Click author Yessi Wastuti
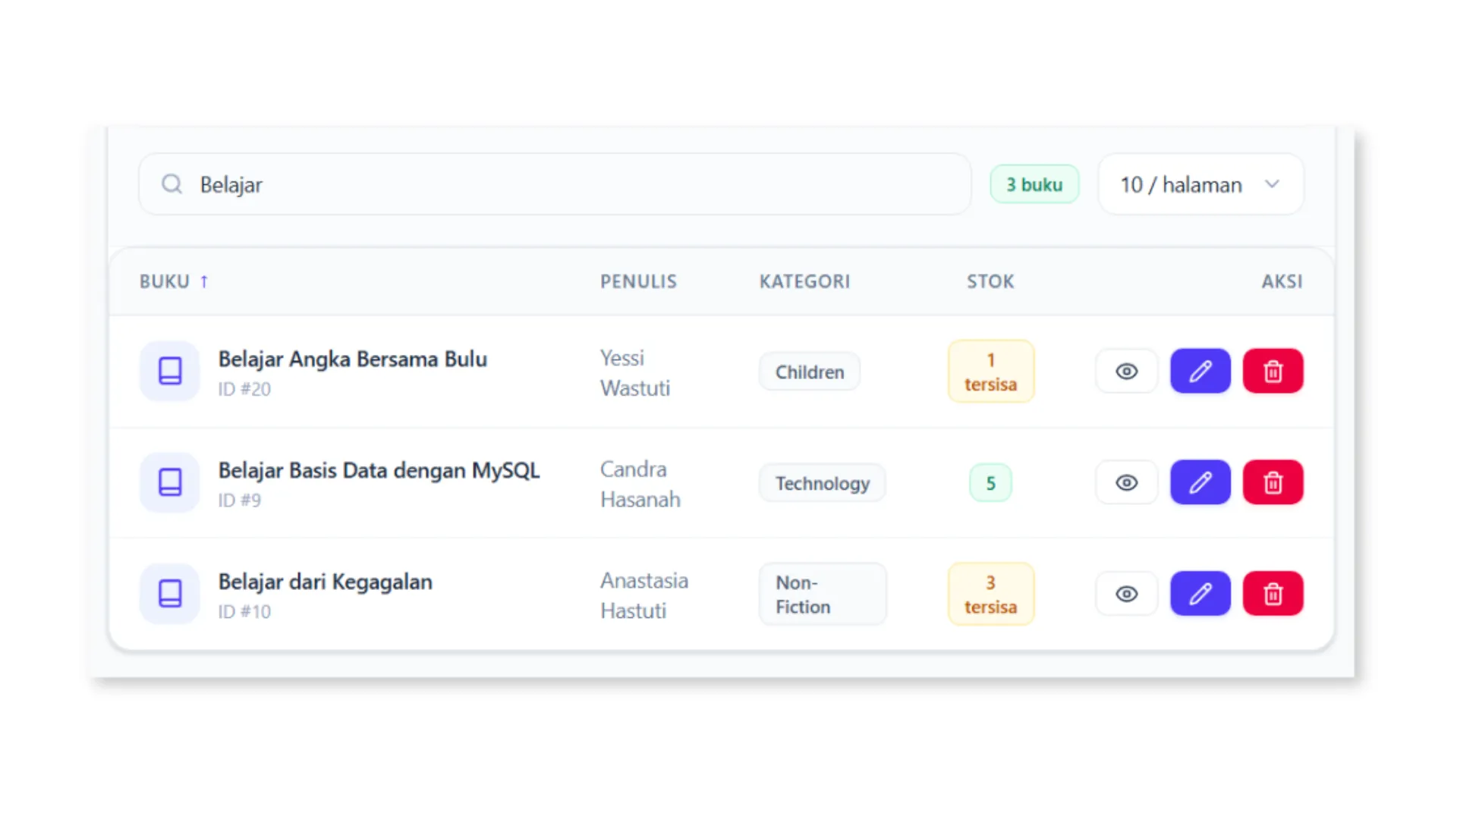 tap(635, 372)
